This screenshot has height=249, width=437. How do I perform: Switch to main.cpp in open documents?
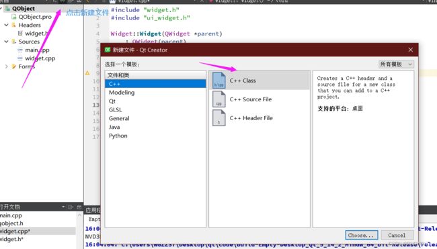coord(11,215)
